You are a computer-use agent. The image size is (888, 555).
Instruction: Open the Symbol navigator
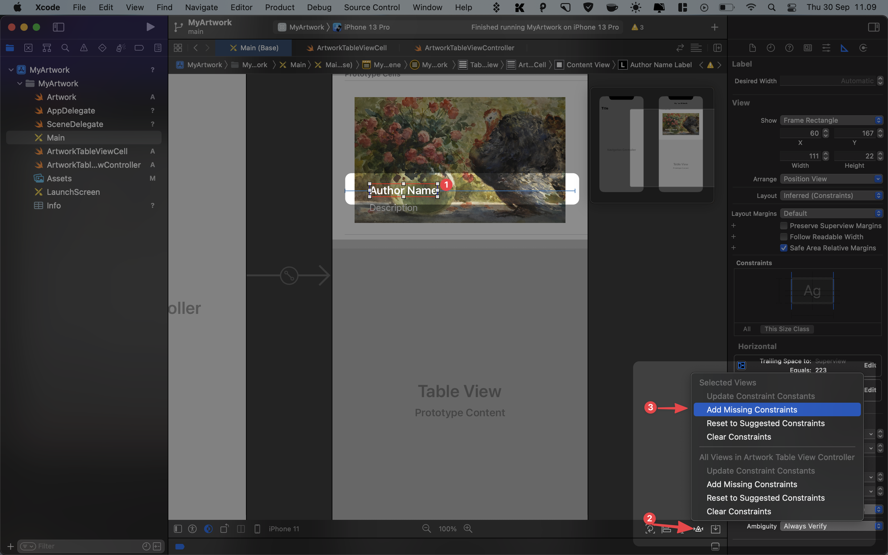coord(47,48)
